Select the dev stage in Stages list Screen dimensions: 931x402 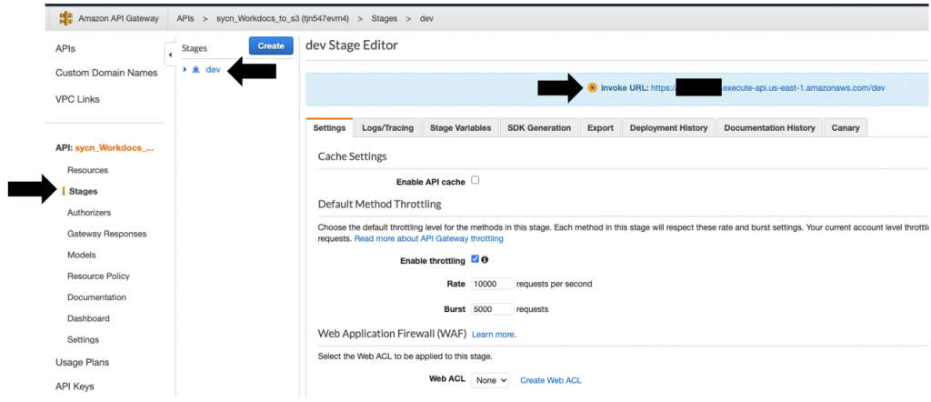click(213, 69)
